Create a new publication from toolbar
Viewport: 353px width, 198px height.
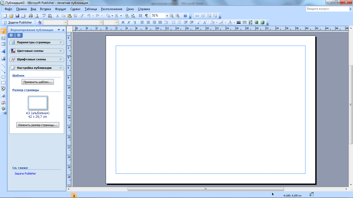pos(5,16)
